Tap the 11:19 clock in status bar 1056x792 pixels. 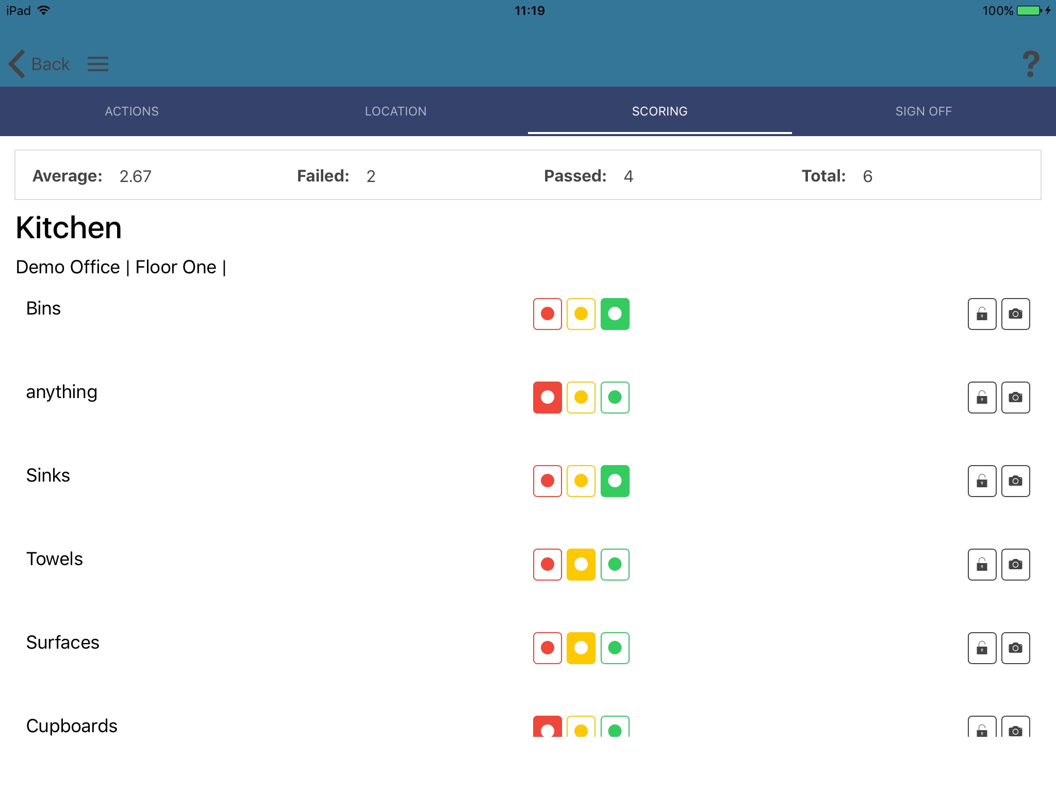(x=530, y=10)
